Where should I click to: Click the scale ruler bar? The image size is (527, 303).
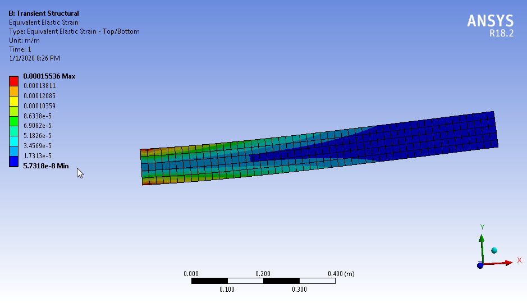pos(263,281)
